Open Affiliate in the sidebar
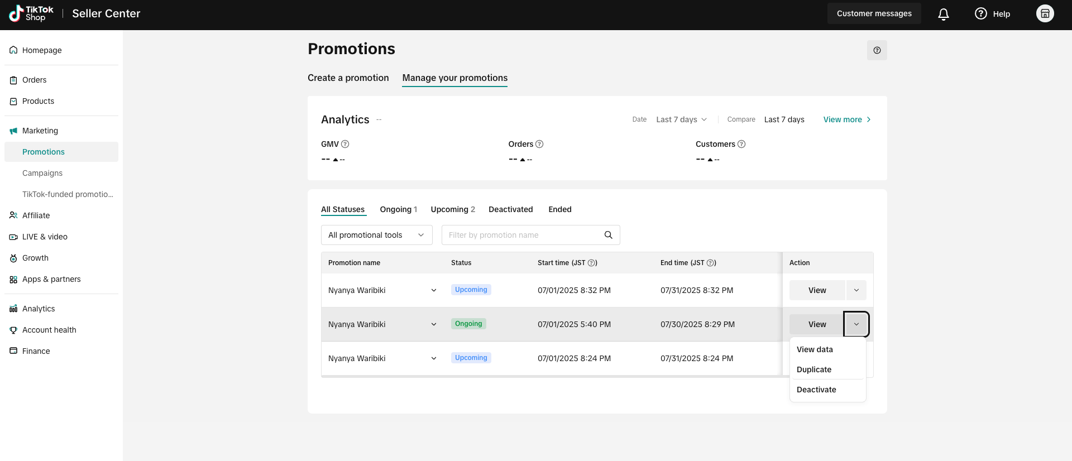 [61, 215]
